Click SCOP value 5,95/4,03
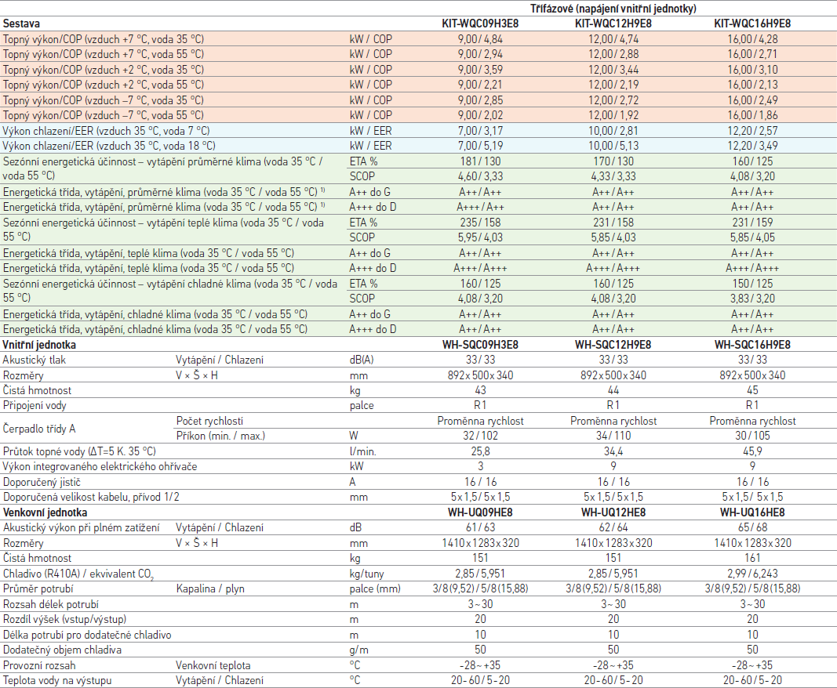The width and height of the screenshot is (837, 688). (x=480, y=237)
